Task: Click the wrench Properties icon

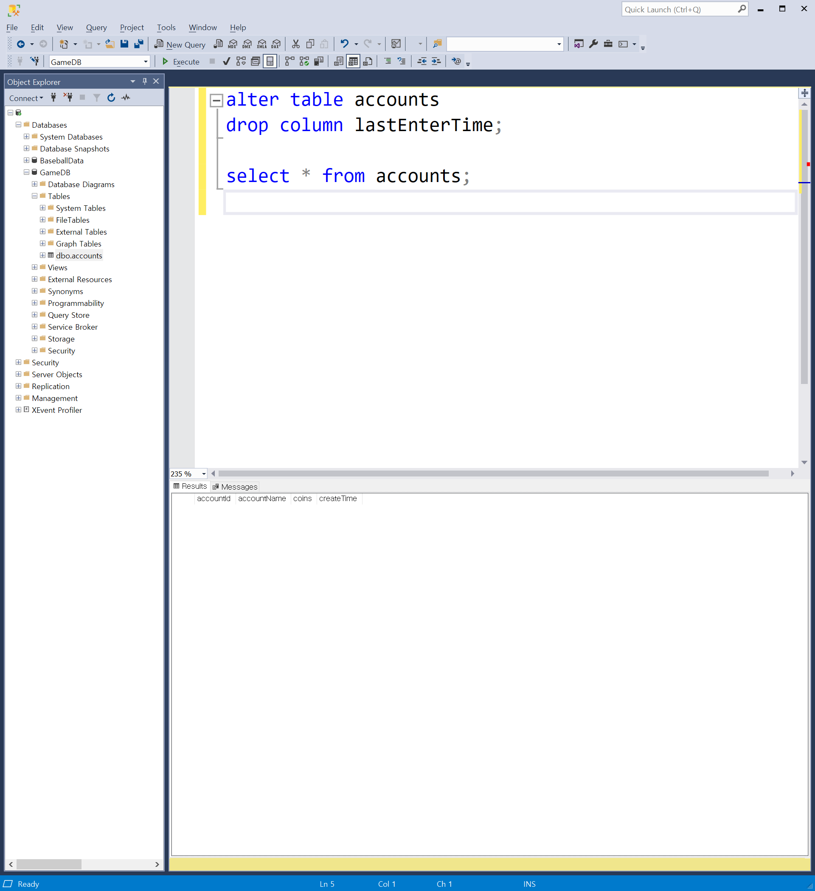Action: click(x=593, y=44)
